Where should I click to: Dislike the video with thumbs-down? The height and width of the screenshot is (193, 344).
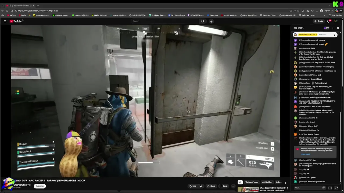click(201, 186)
